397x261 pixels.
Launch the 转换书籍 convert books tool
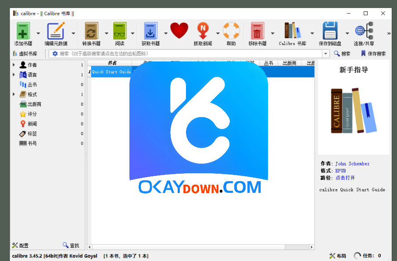click(91, 31)
